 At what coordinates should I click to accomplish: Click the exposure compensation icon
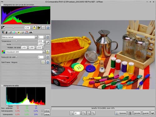point(3,28)
